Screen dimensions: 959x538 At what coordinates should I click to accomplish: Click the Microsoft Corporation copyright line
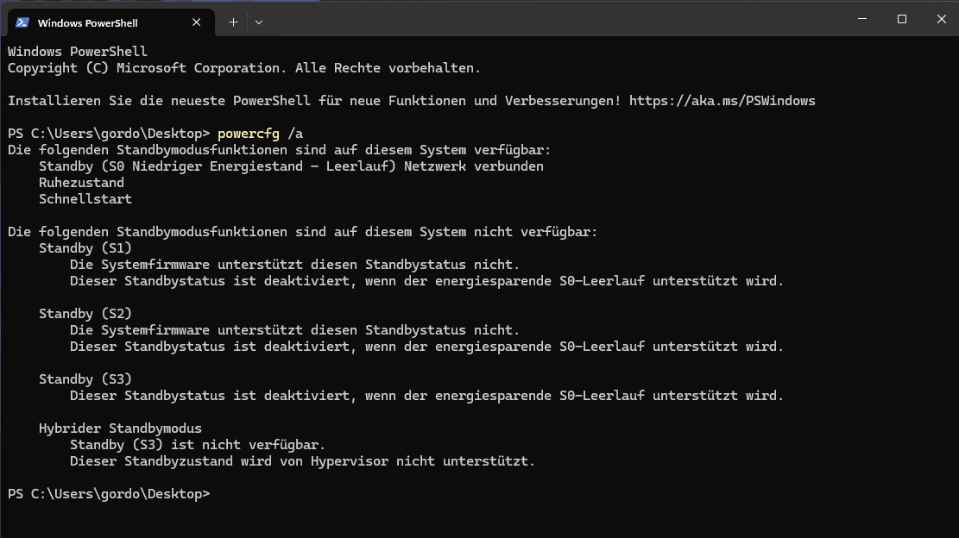click(x=244, y=68)
